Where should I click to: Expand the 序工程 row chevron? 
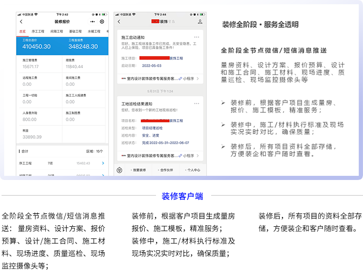[103, 163]
